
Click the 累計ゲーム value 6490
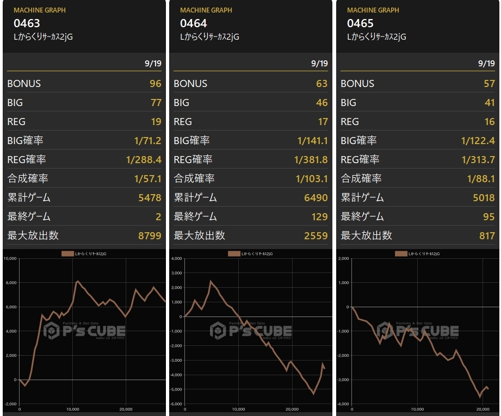tap(316, 197)
